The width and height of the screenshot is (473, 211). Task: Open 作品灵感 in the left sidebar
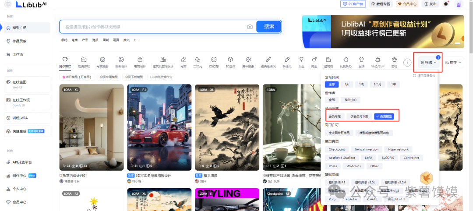point(27,41)
